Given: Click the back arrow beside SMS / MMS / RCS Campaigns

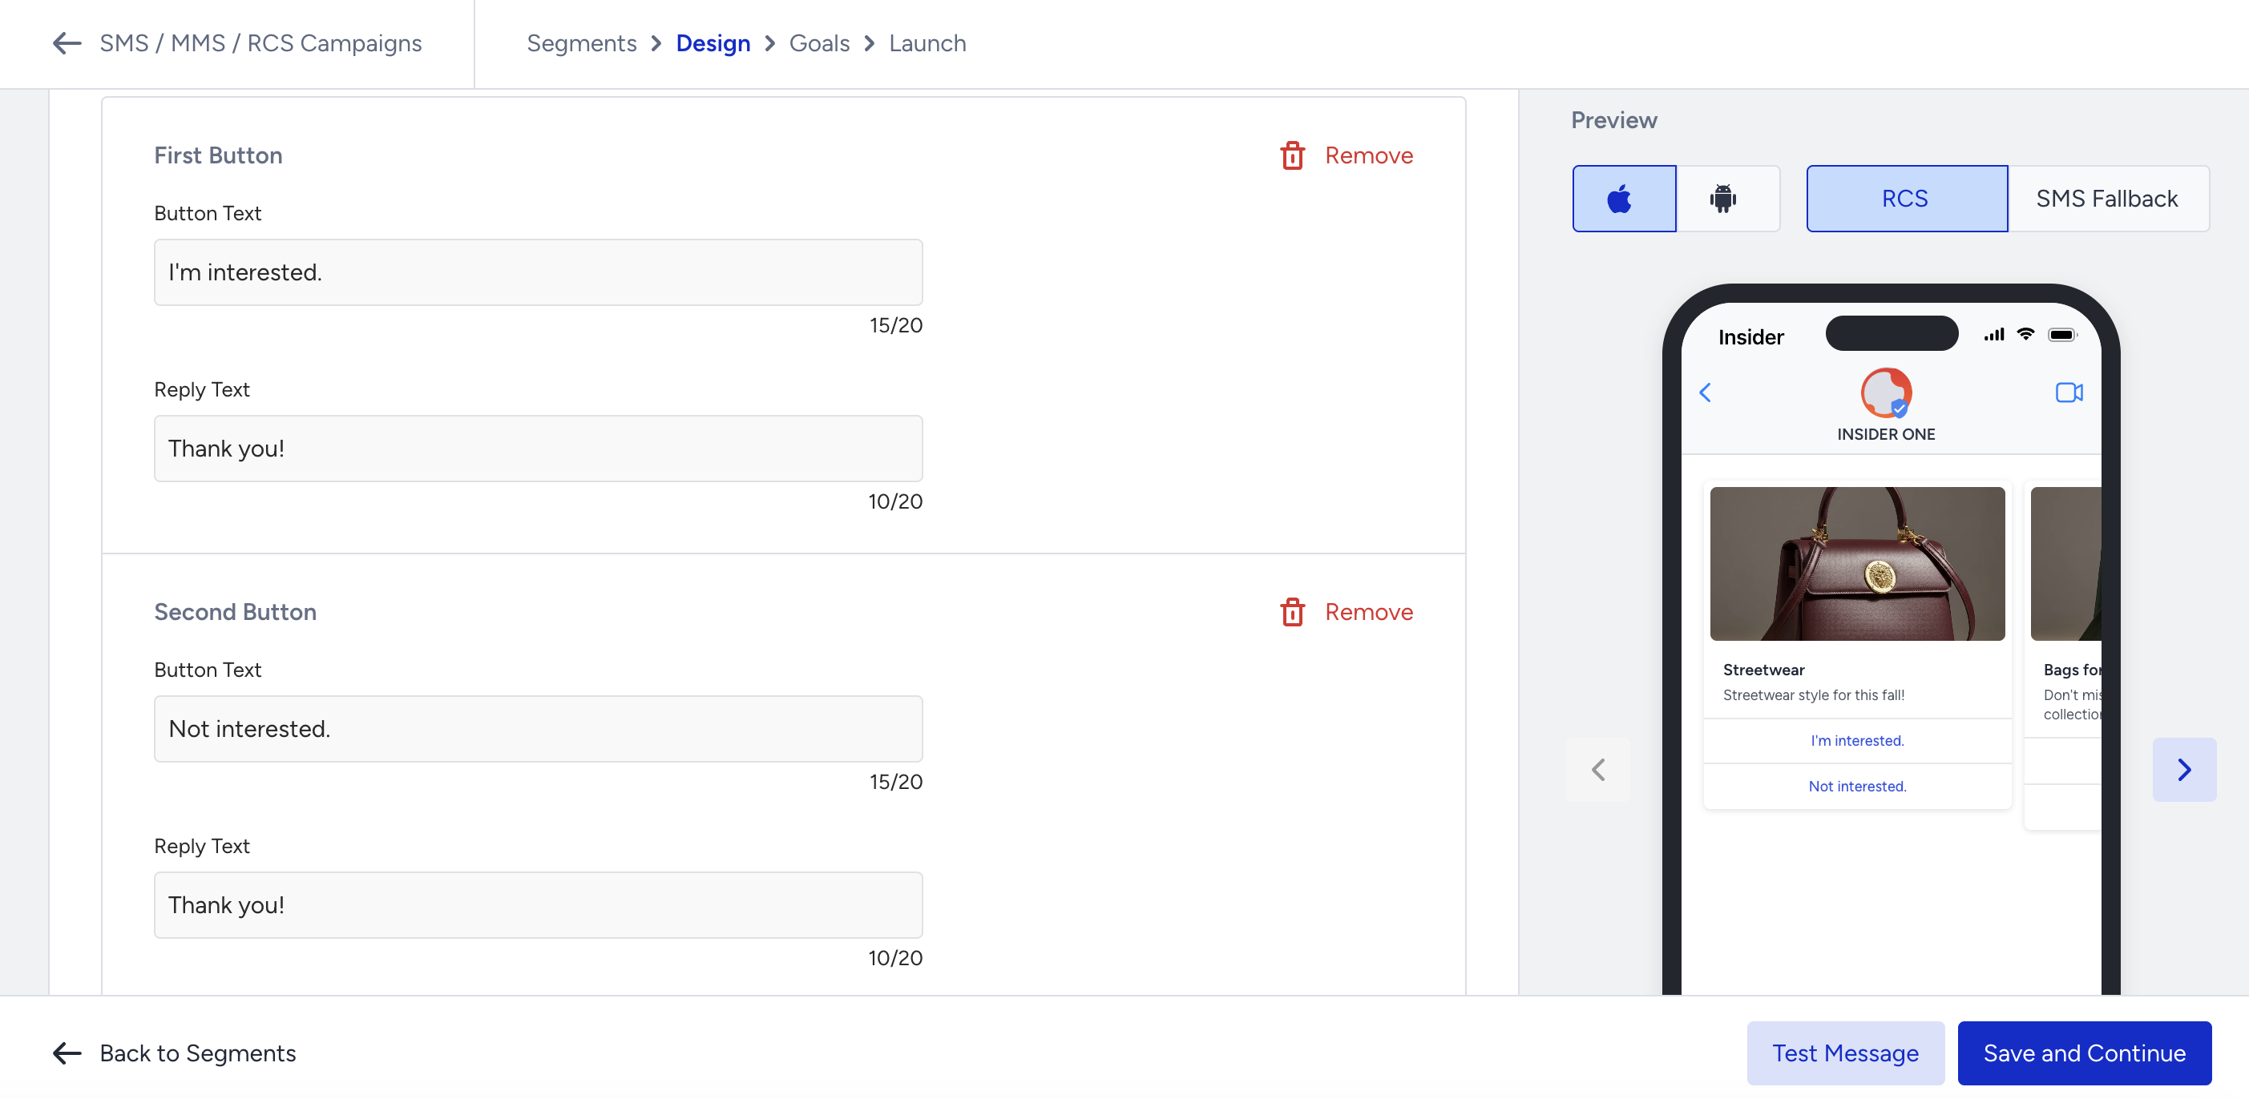Looking at the screenshot, I should [67, 42].
